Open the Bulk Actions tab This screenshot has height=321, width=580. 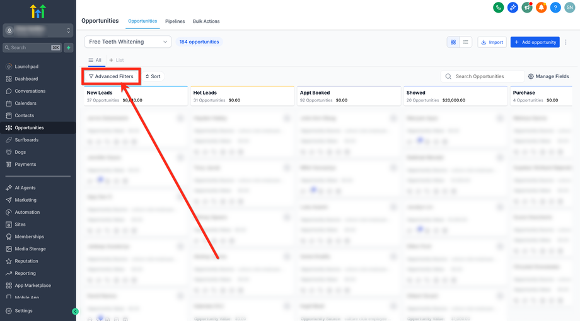click(206, 21)
